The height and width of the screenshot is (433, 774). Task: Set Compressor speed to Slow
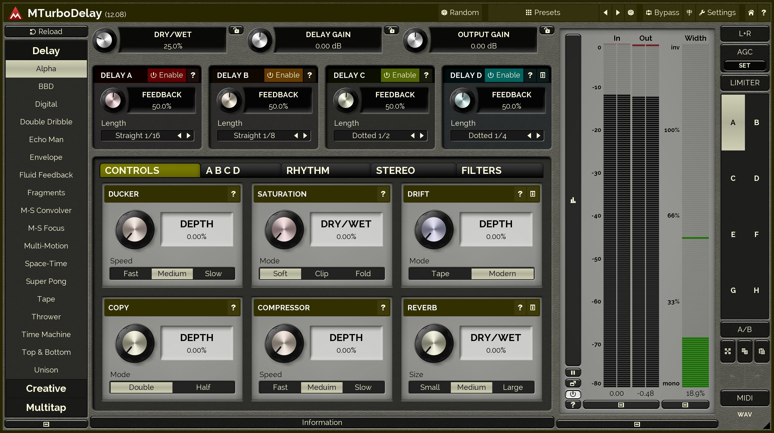point(363,387)
